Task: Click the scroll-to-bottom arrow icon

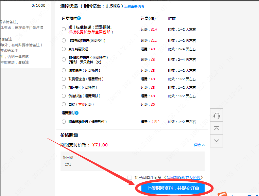Action: click(x=217, y=140)
